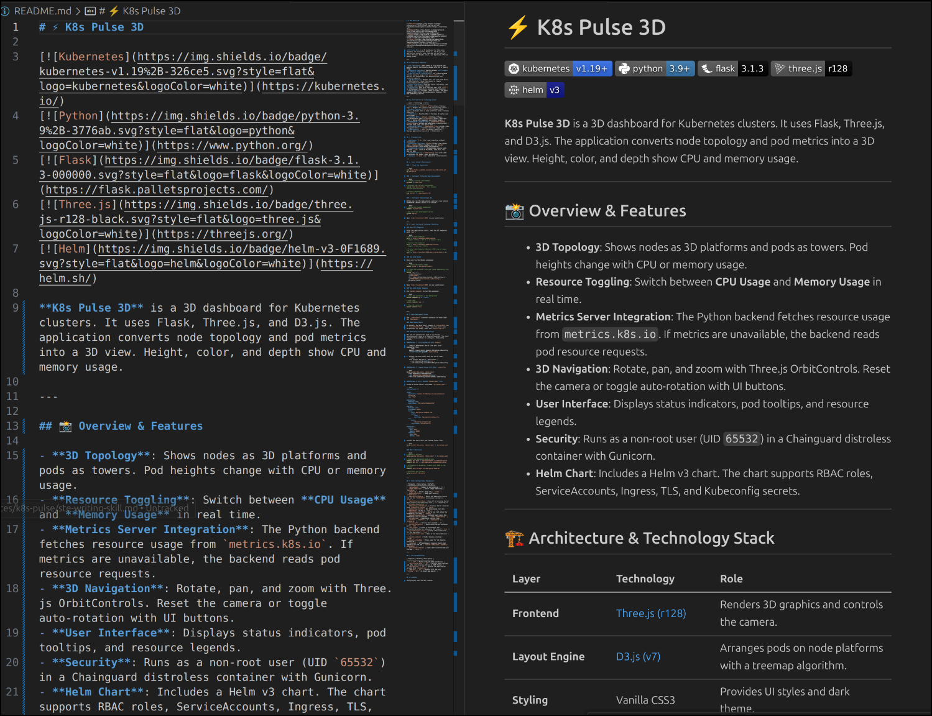Click the 'Layer' table header in preview

[526, 579]
